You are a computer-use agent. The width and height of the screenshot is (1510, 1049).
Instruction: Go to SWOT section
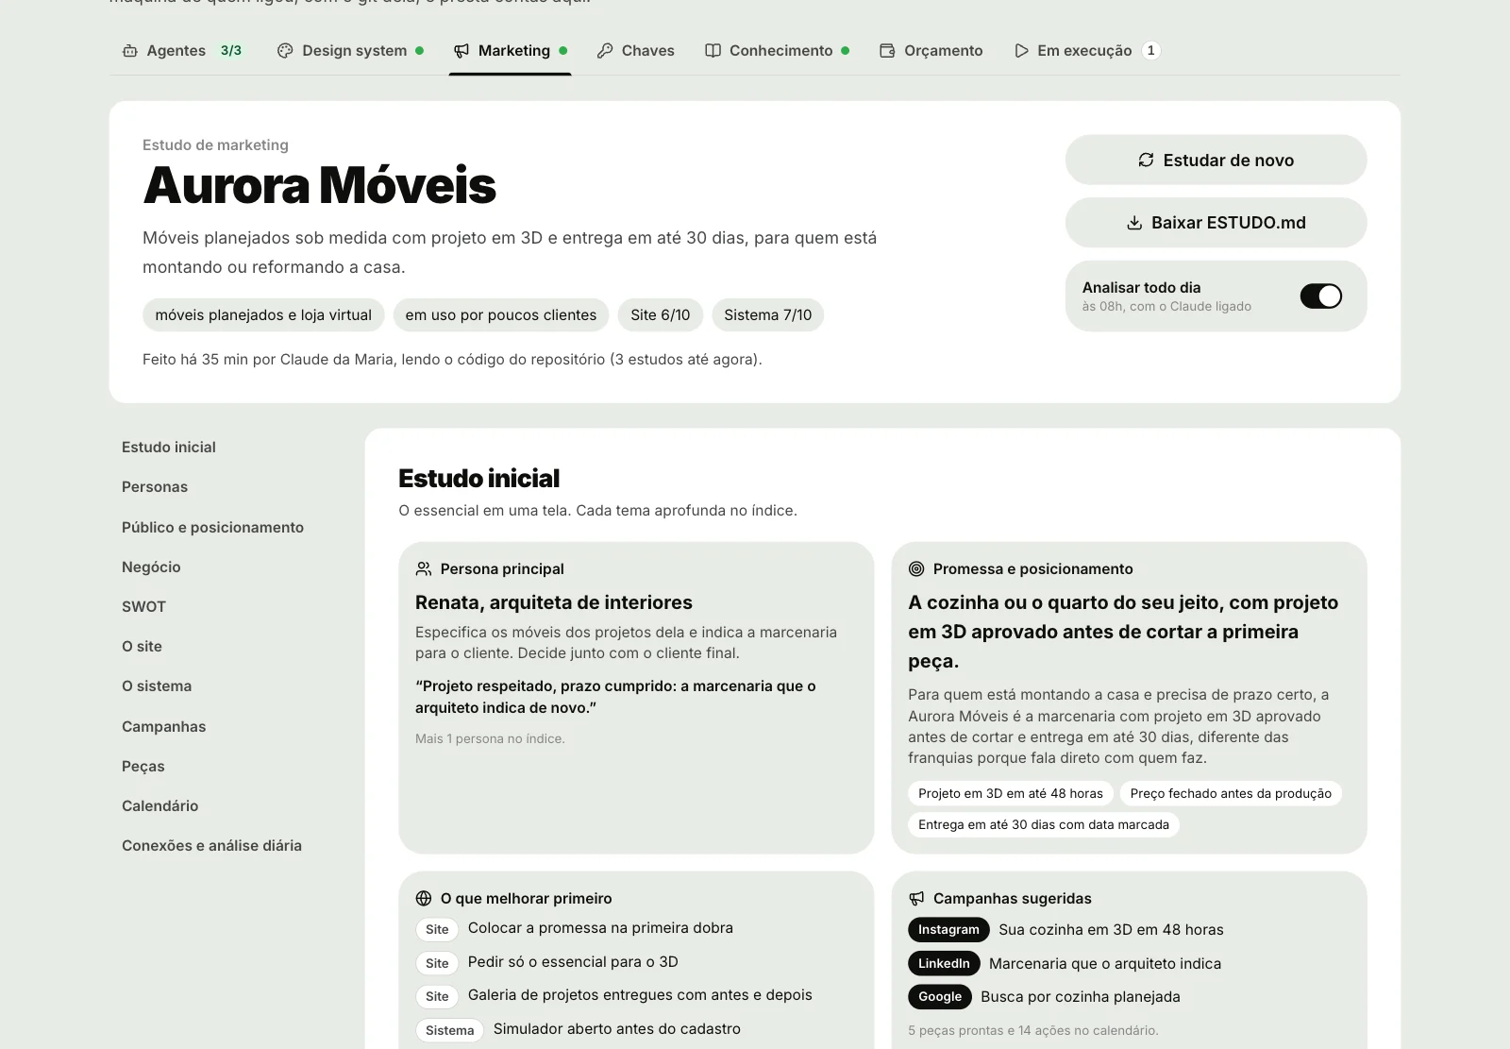point(143,606)
